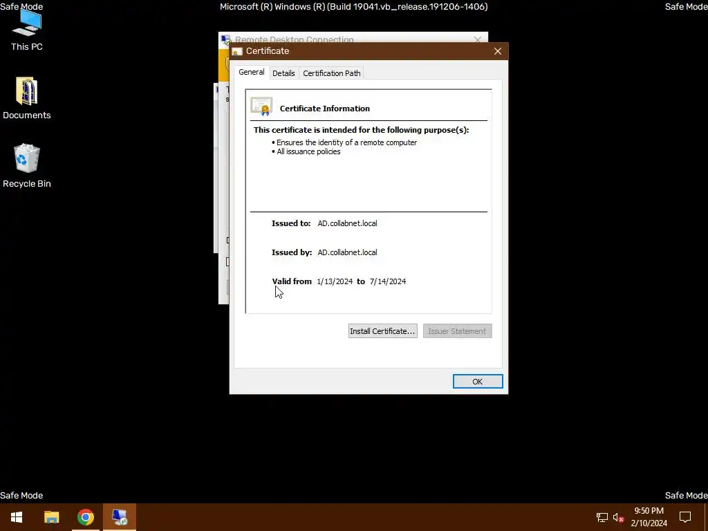Screen dimensions: 708x531
Task: Click the valid from date 1/13/2024
Action: pos(335,281)
